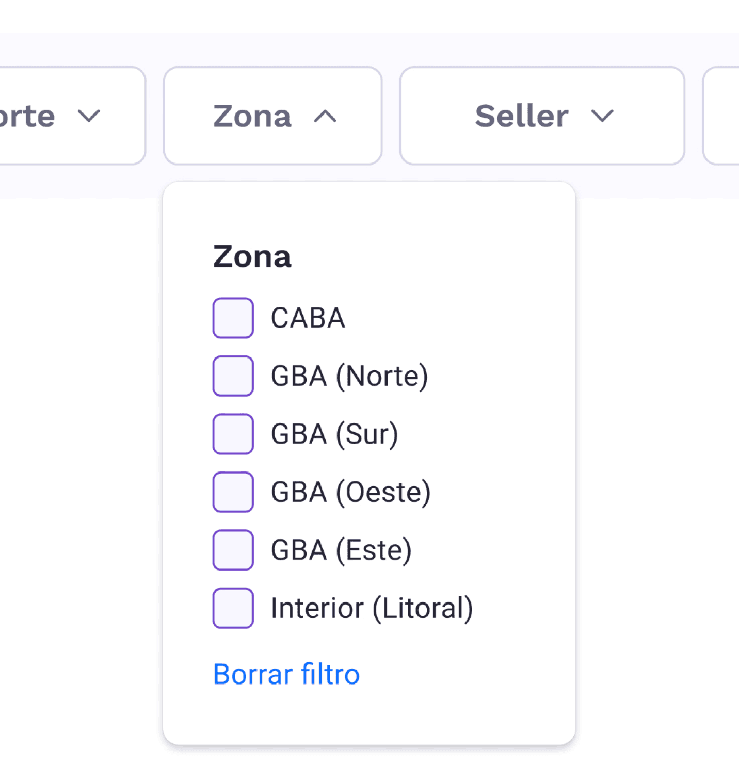Mark the Interior (Litoral) checkbox

(233, 608)
